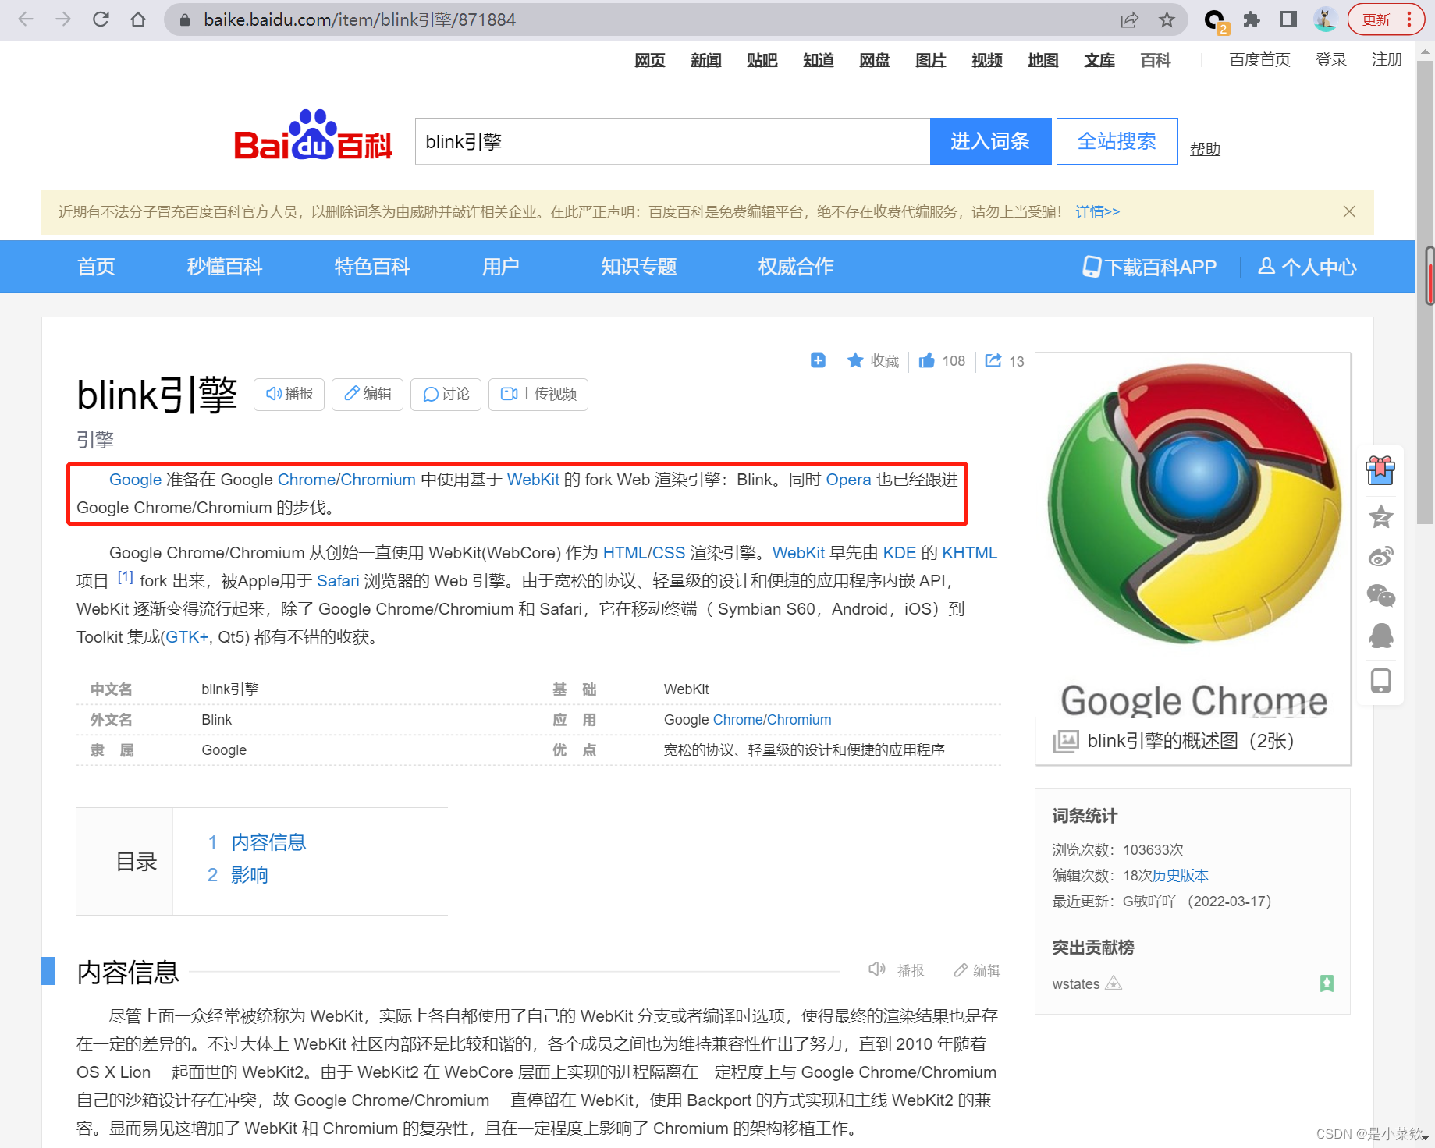Click the 全站搜索 button
1435x1148 pixels.
pyautogui.click(x=1117, y=141)
